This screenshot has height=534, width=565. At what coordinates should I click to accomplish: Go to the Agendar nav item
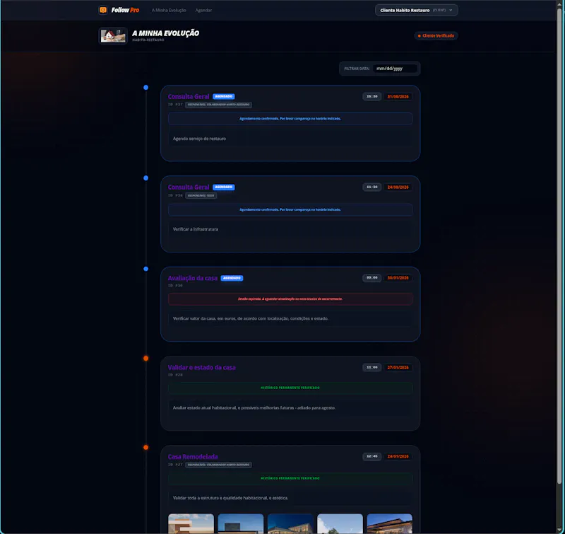click(203, 11)
